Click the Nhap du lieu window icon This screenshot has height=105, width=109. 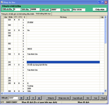point(2,2)
